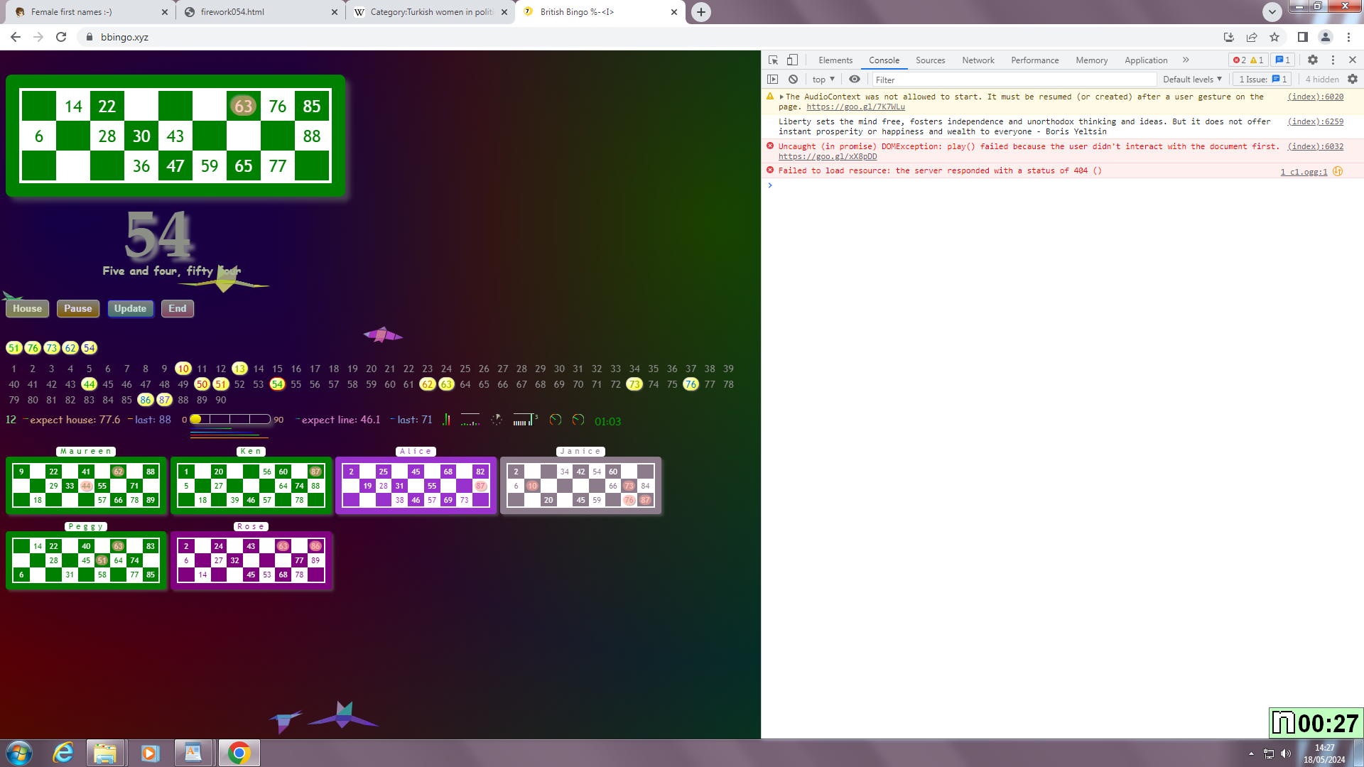Image resolution: width=1364 pixels, height=767 pixels.
Task: Switch to the firework054.html browser tab
Action: click(x=232, y=12)
